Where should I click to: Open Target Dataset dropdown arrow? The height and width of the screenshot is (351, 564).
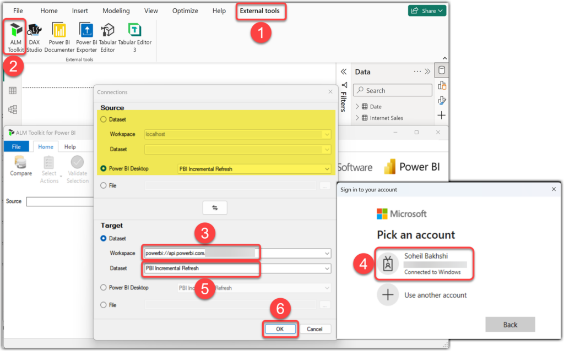tap(327, 268)
